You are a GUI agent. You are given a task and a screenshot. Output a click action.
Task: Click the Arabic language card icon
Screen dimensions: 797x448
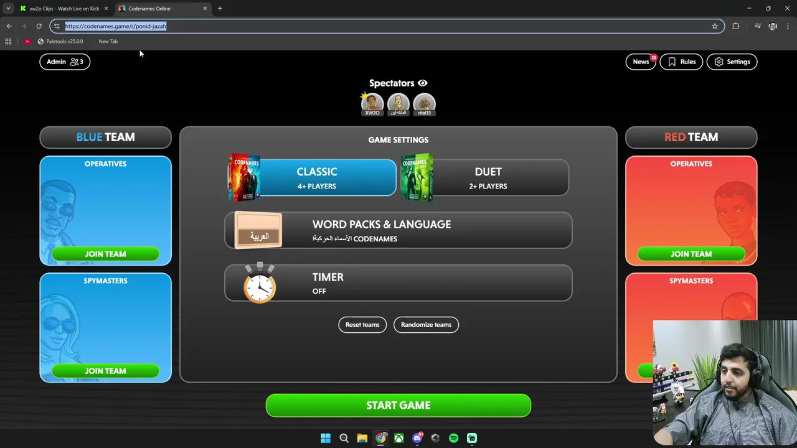[x=258, y=230]
